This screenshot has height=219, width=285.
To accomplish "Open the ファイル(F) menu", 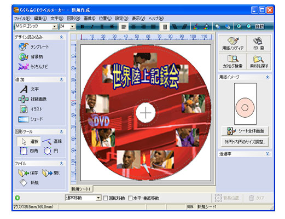I will (x=22, y=19).
